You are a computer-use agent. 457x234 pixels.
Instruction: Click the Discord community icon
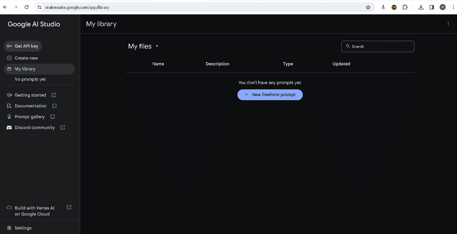pos(9,127)
